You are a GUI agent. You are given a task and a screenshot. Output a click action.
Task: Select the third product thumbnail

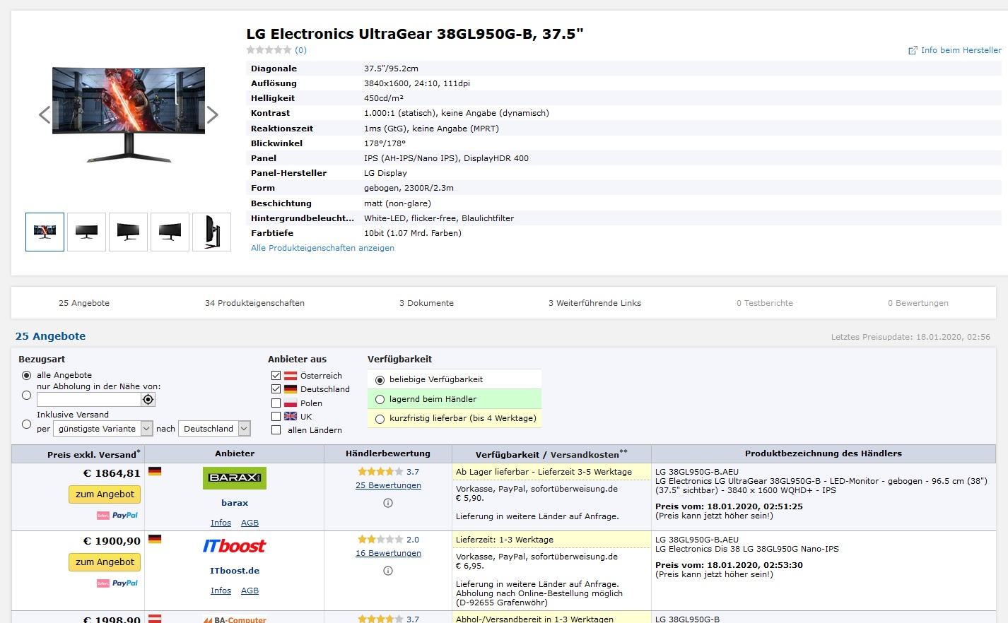tap(128, 232)
